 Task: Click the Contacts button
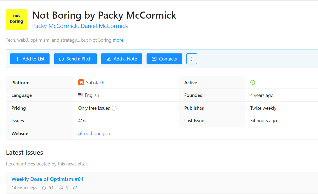164,59
